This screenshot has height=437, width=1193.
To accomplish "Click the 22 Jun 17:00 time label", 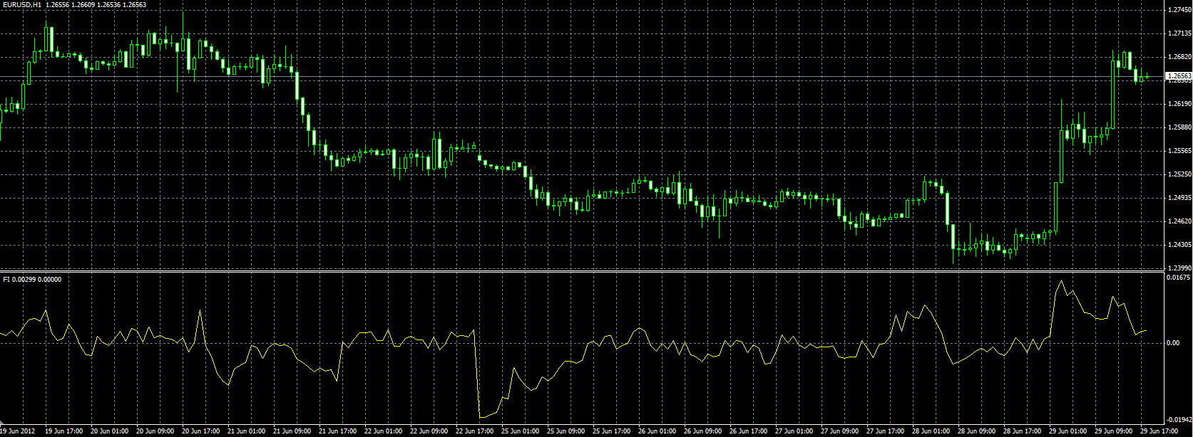I will (475, 431).
